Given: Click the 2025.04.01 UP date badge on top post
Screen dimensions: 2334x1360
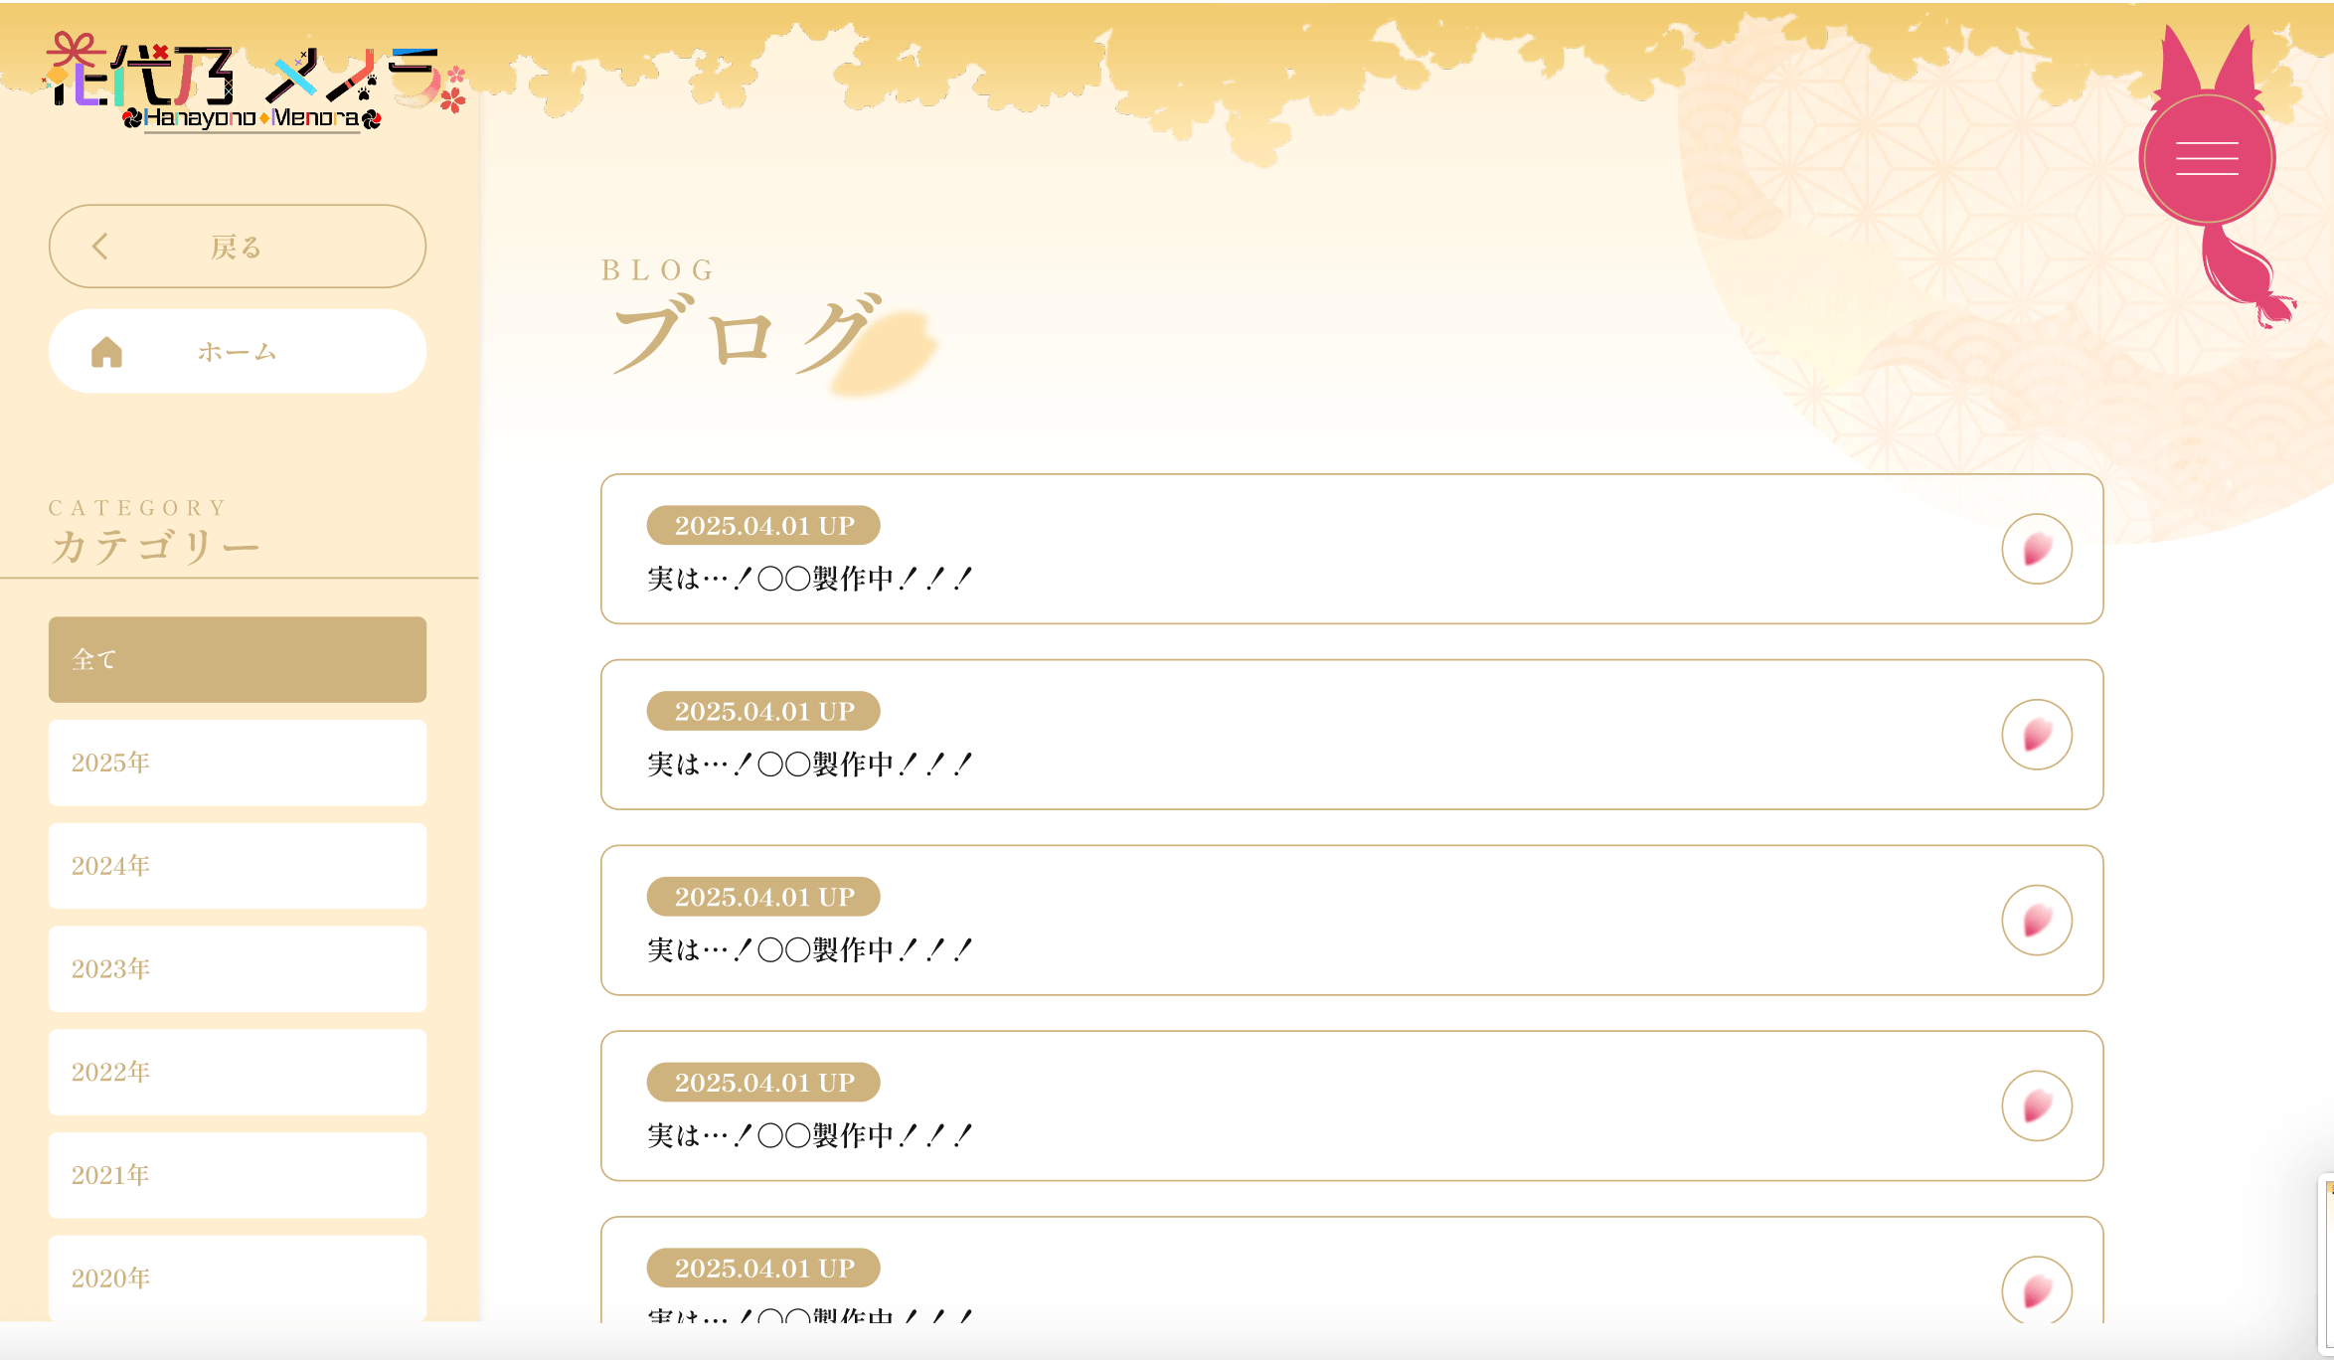Looking at the screenshot, I should click(x=762, y=526).
